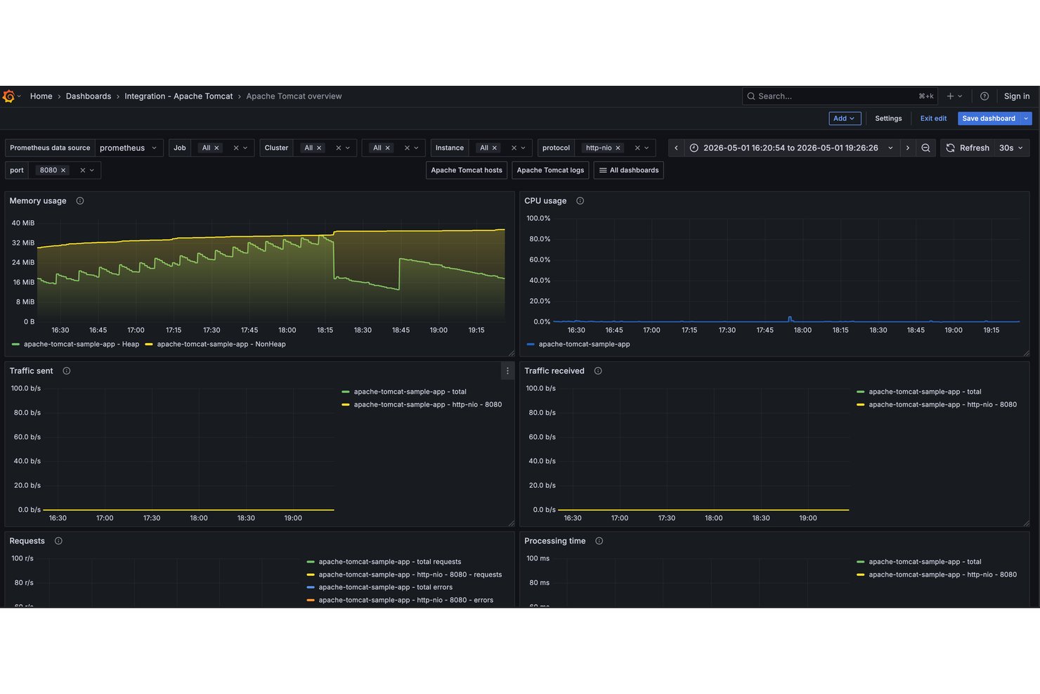The image size is (1040, 694).
Task: Open the Add dropdown button
Action: pyautogui.click(x=845, y=119)
